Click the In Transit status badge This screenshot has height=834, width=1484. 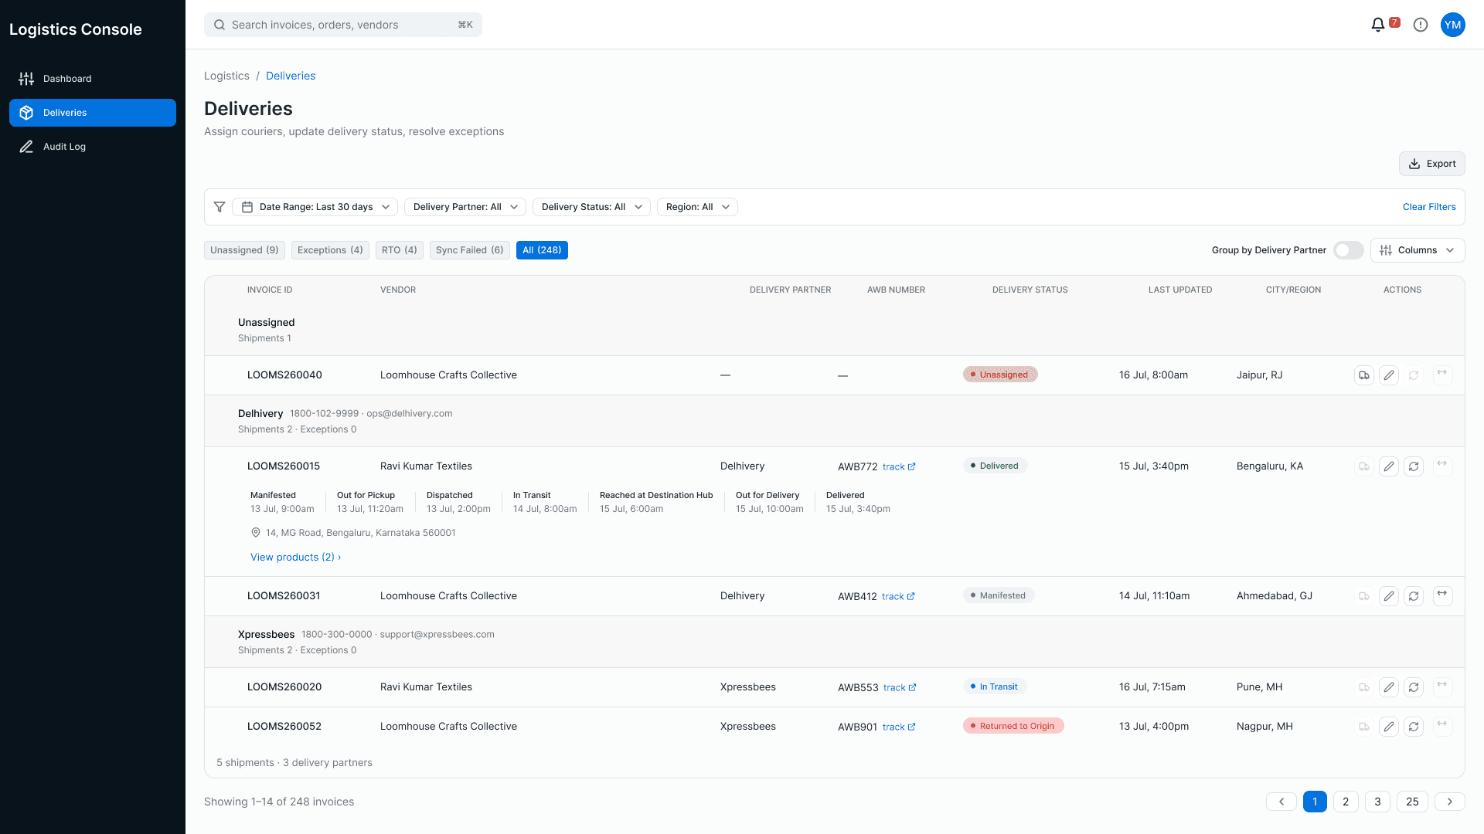point(995,687)
